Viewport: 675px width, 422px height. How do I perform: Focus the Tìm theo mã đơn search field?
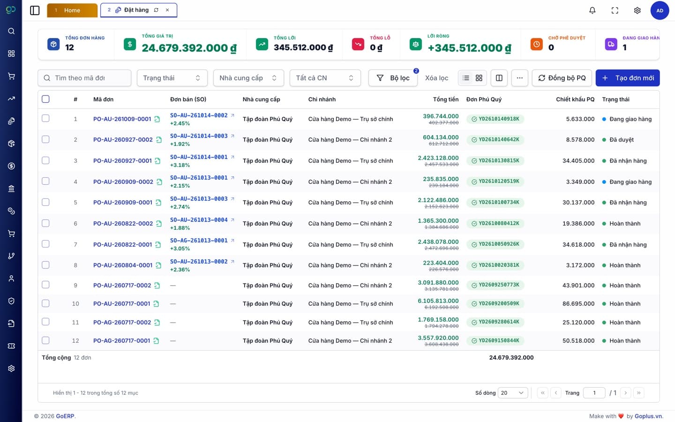[x=84, y=78]
